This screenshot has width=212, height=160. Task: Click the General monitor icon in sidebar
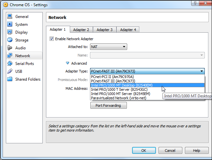point(10,17)
